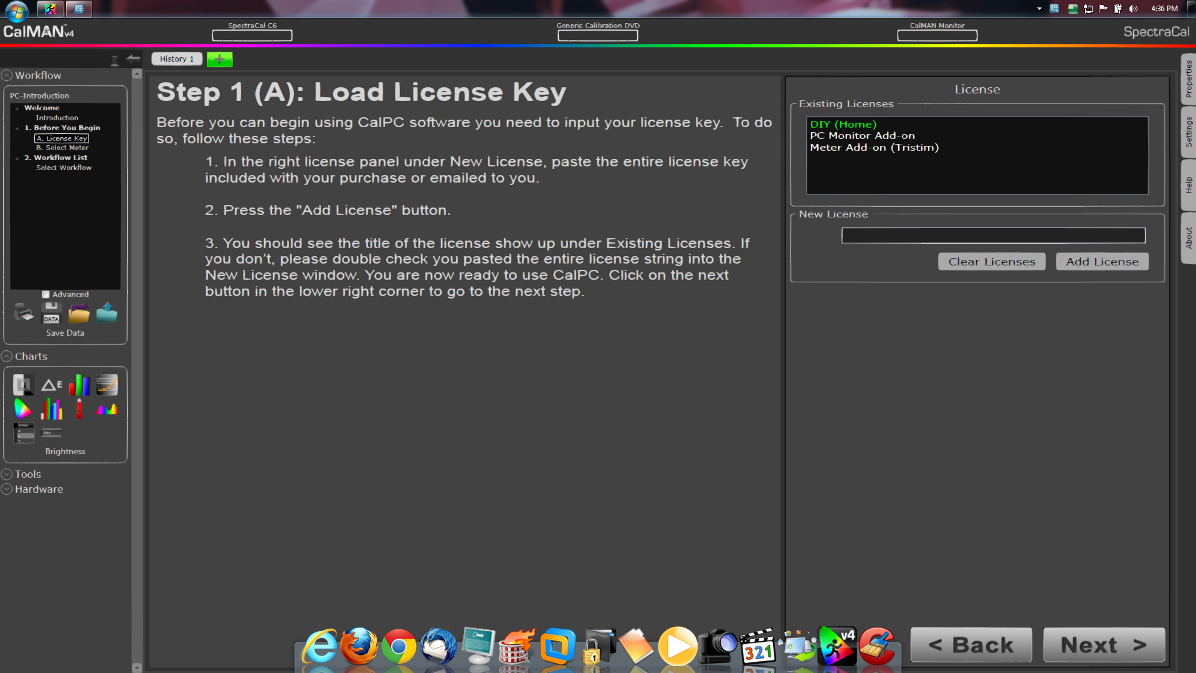The height and width of the screenshot is (673, 1196).
Task: Open the camera icon in the dock
Action: pos(718,646)
